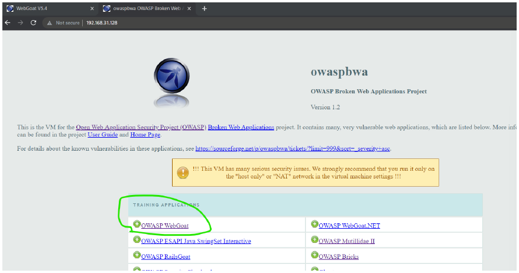Click the Not secure warning icon
The image size is (519, 273).
pyautogui.click(x=50, y=23)
